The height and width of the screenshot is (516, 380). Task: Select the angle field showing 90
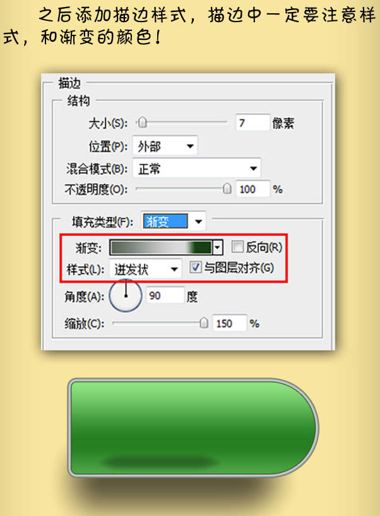[x=165, y=295]
